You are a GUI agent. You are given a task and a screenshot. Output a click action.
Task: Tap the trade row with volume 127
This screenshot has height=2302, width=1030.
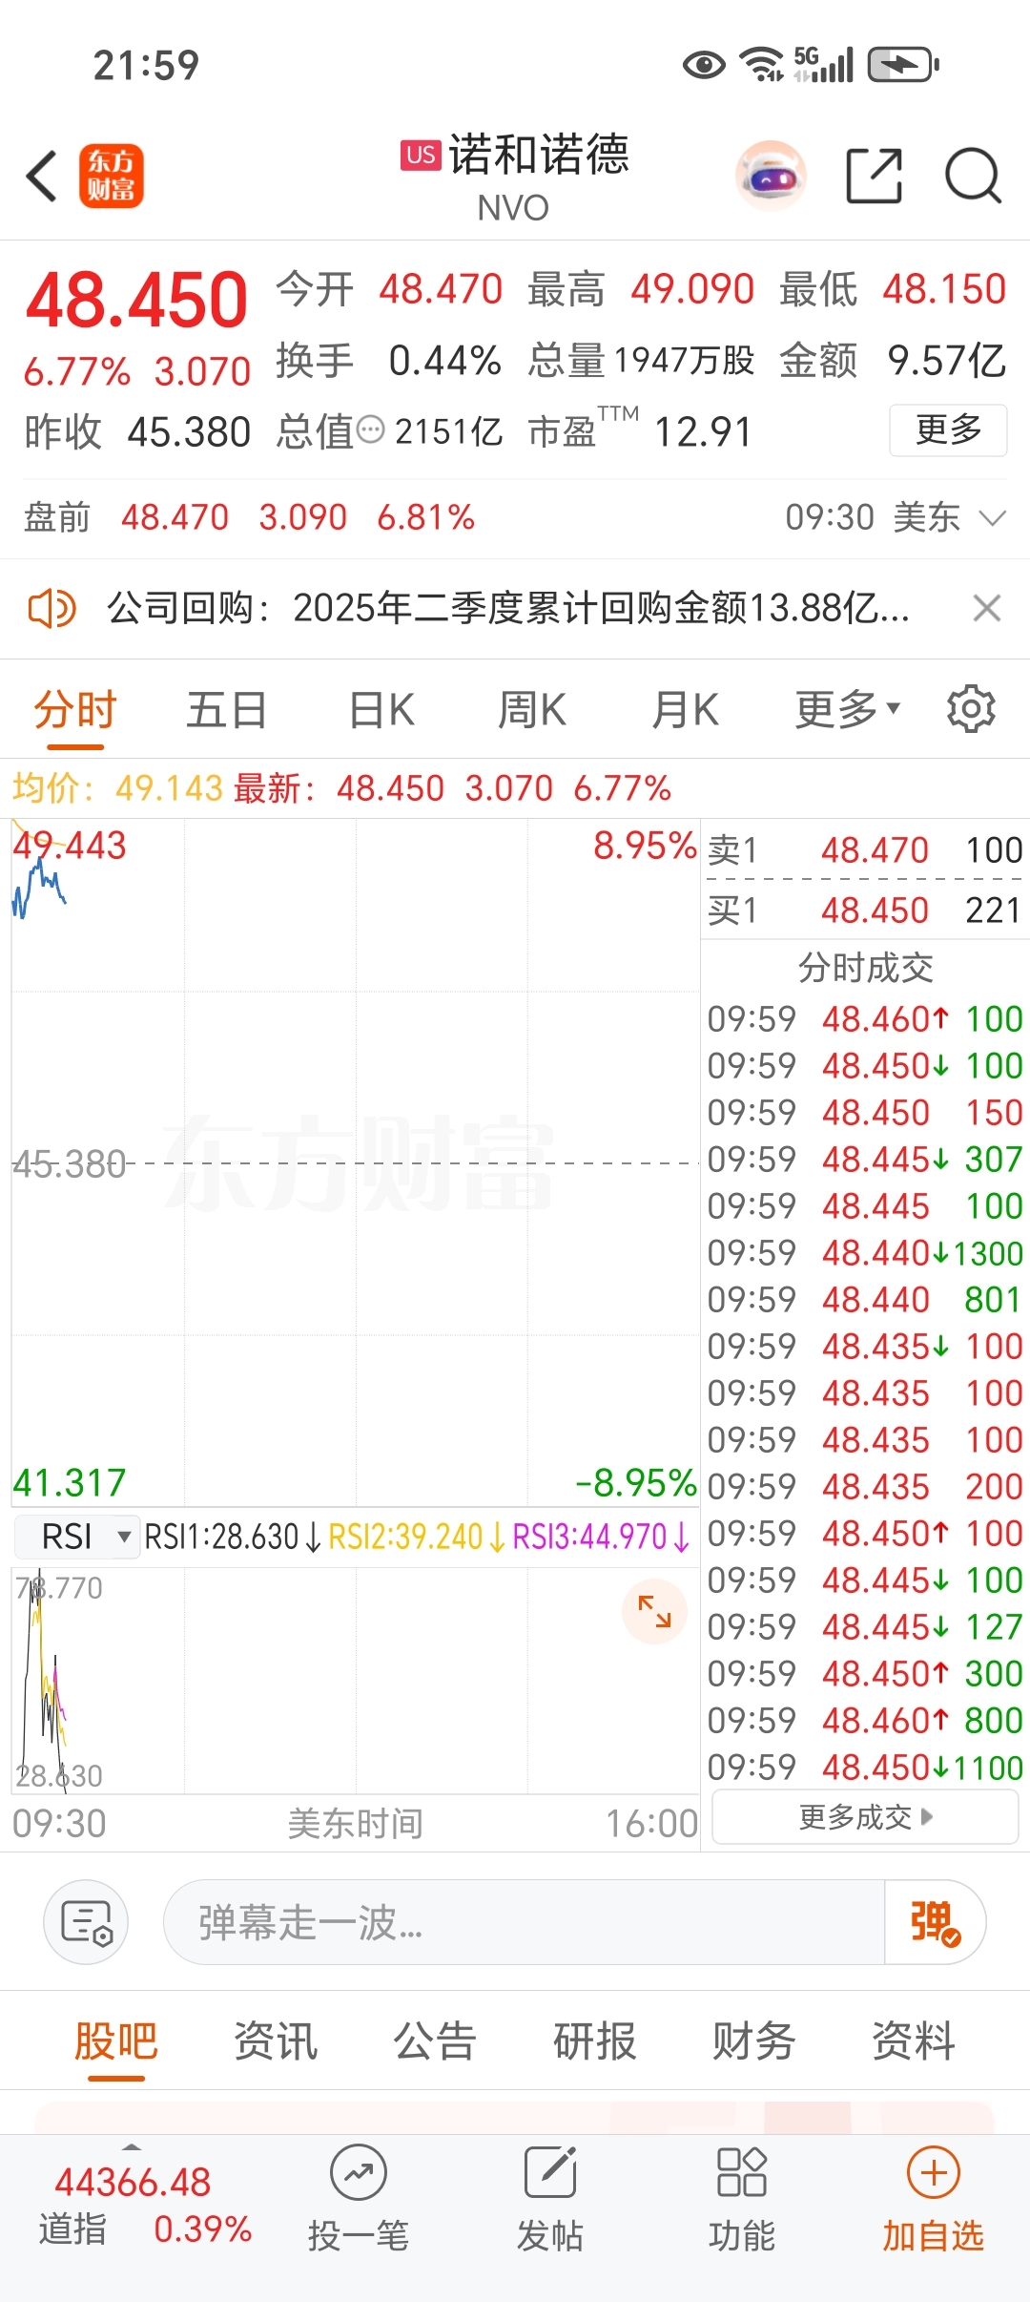(x=865, y=1626)
